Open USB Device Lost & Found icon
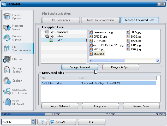 (x=7, y=91)
